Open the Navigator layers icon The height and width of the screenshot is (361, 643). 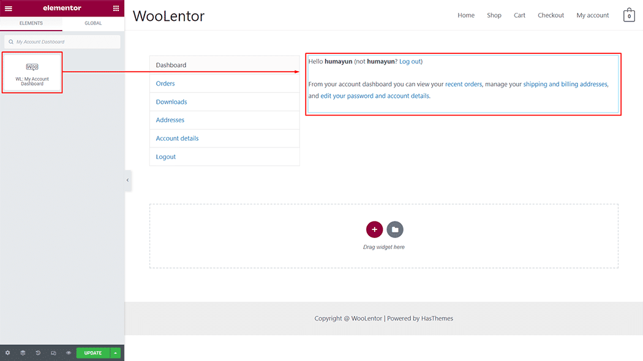tap(23, 353)
